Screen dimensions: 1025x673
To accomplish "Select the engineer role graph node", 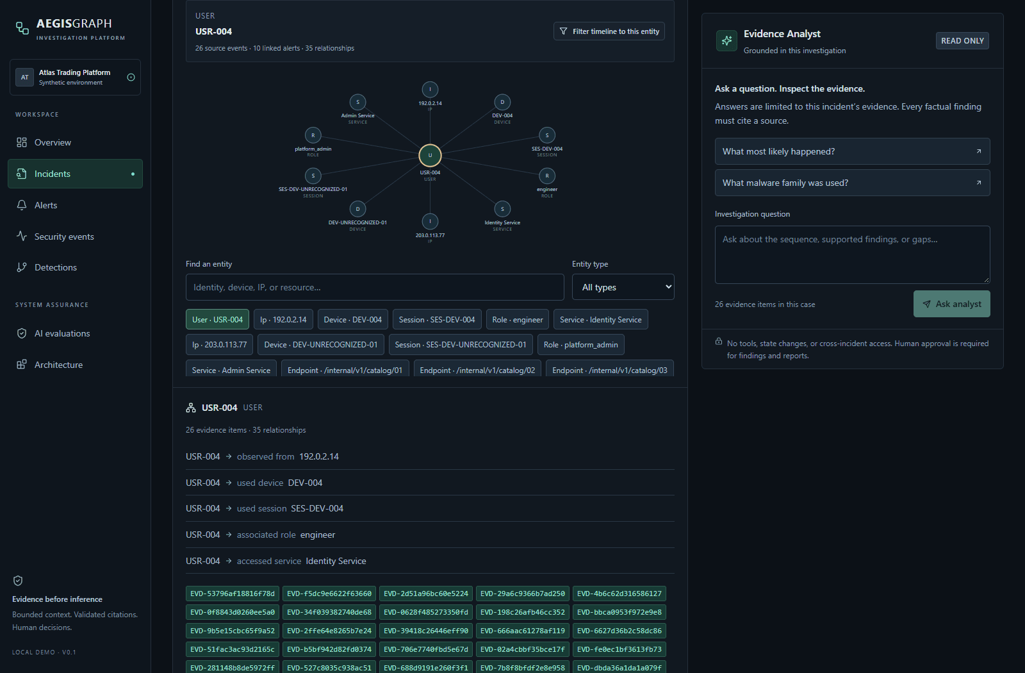I will 547,176.
